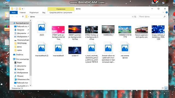175x98 pixels.
Task: Select the maxresdefault image file
Action: (x=58, y=48)
